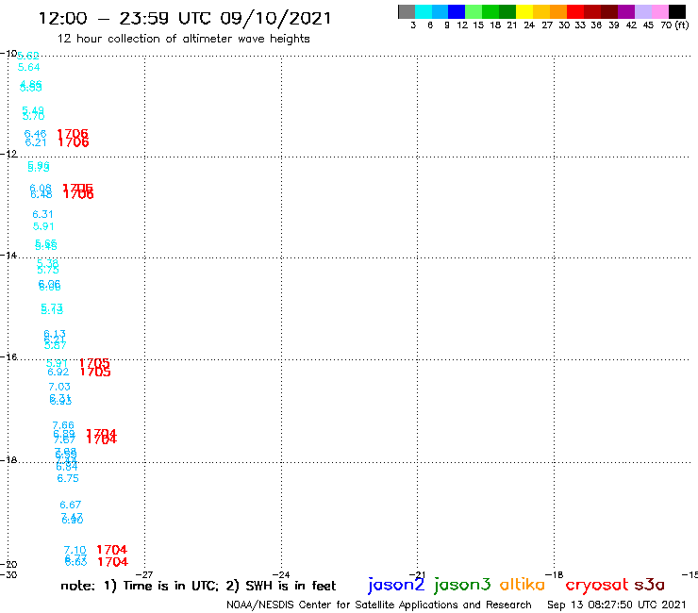The image size is (698, 613).
Task: Select the -14 latitude axis label
Action: click(x=8, y=255)
